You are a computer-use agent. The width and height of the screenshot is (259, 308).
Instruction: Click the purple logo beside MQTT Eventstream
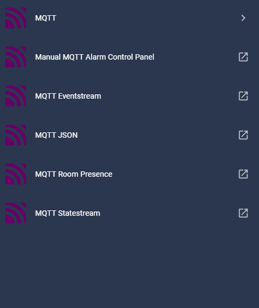16,96
